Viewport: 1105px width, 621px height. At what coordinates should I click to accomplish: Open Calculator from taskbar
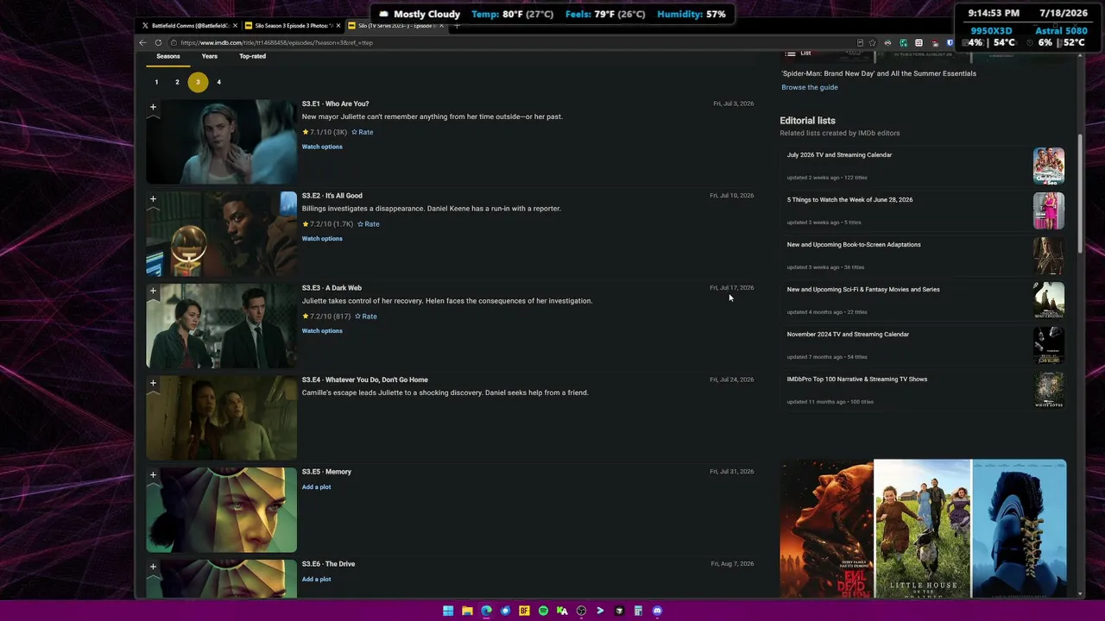(x=638, y=611)
